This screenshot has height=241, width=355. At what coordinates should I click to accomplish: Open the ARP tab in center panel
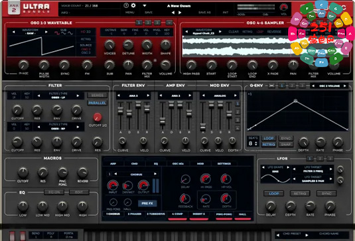coord(113,163)
